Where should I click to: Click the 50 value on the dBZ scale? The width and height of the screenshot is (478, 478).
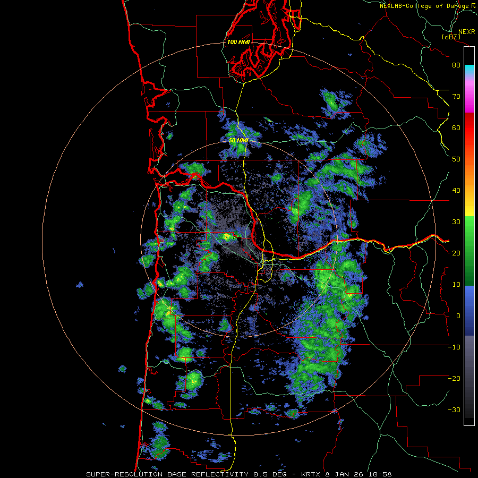point(456,159)
